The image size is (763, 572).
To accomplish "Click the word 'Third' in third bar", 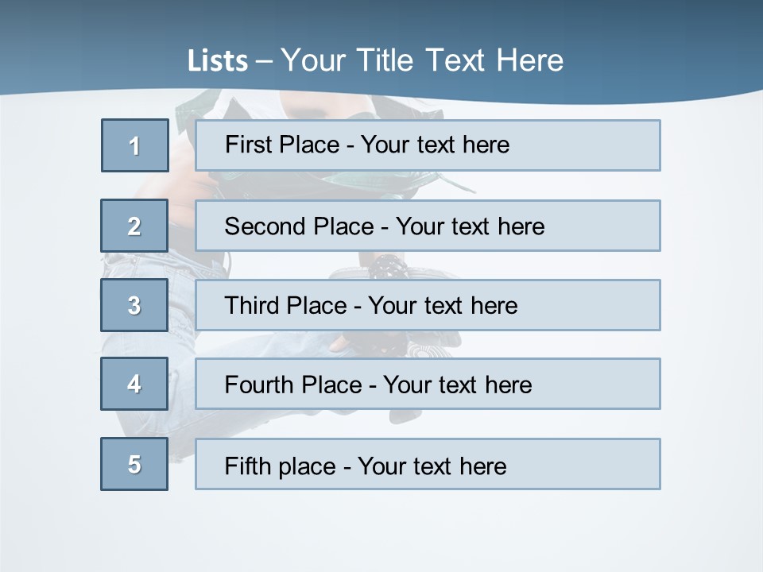I will tap(251, 305).
